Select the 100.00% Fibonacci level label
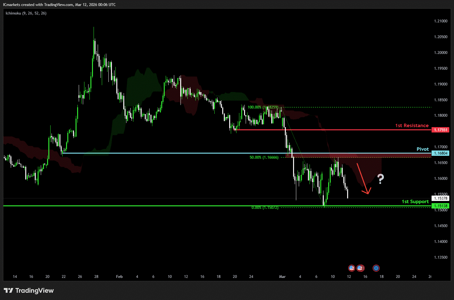The height and width of the screenshot is (300, 454). click(x=263, y=107)
